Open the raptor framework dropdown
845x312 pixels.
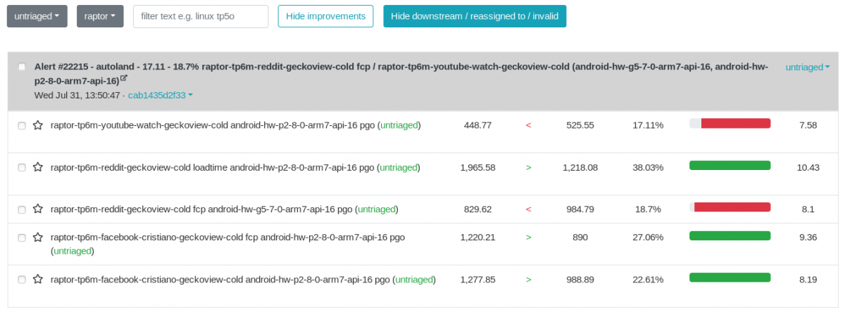tap(100, 16)
